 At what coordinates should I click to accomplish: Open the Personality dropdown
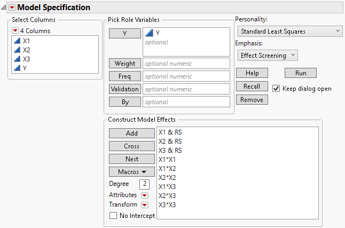290,32
